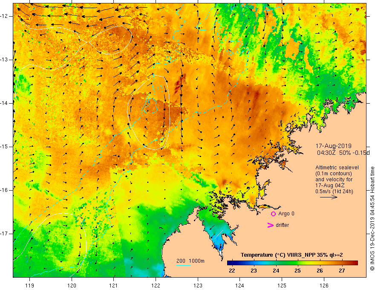The width and height of the screenshot is (375, 290).
Task: Click the '24' temperature scale label
Action: 276,271
